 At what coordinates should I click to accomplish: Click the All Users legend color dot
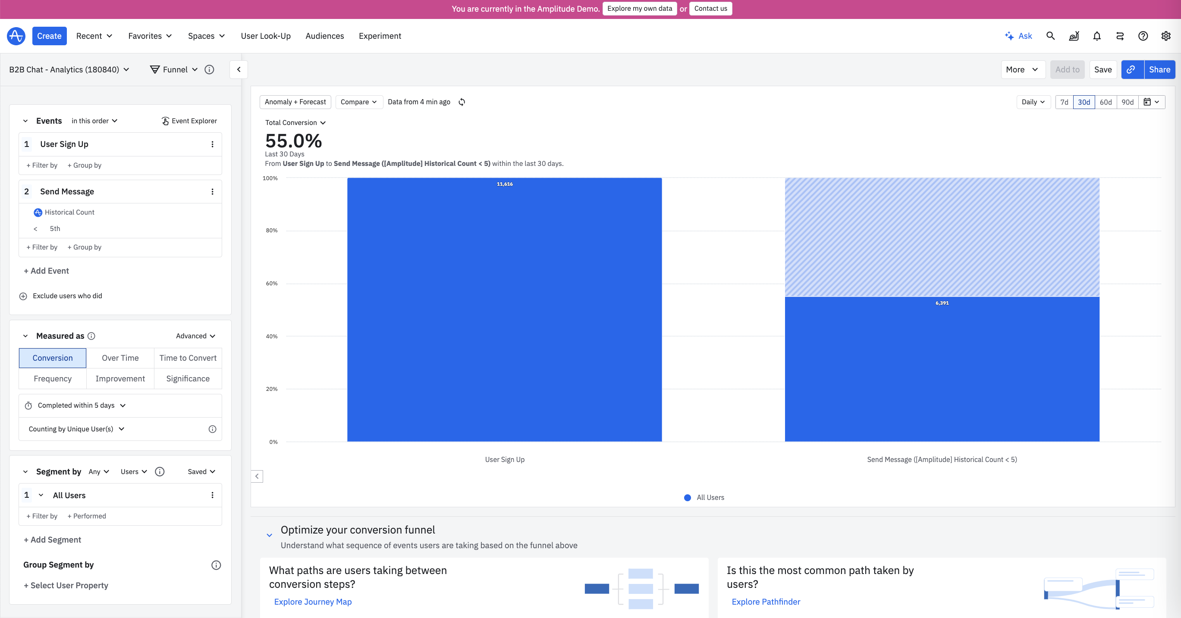coord(687,497)
